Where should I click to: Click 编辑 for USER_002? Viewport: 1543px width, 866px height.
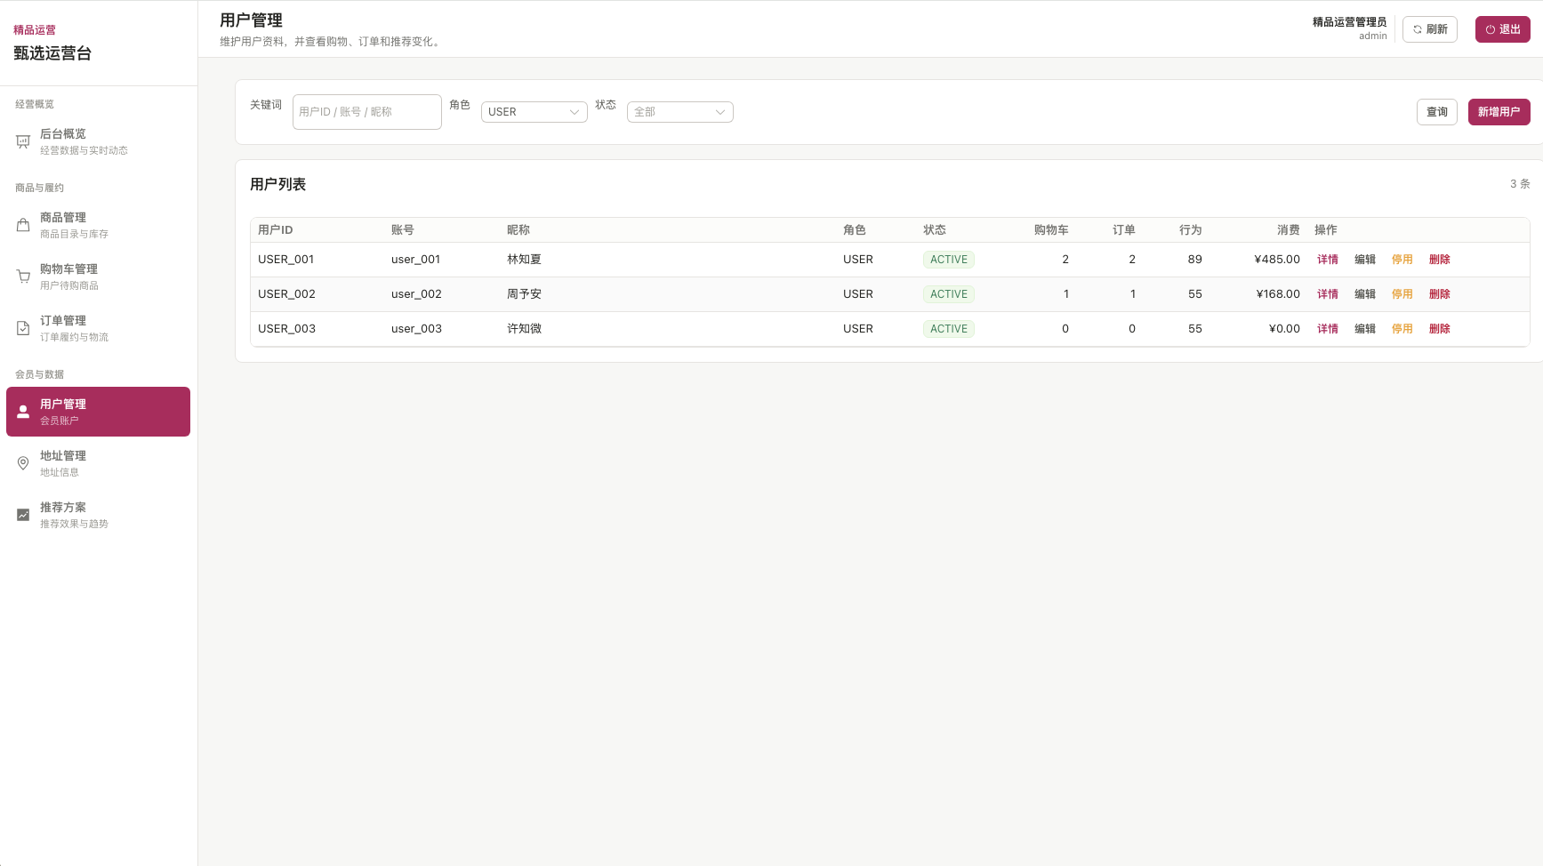click(x=1364, y=294)
